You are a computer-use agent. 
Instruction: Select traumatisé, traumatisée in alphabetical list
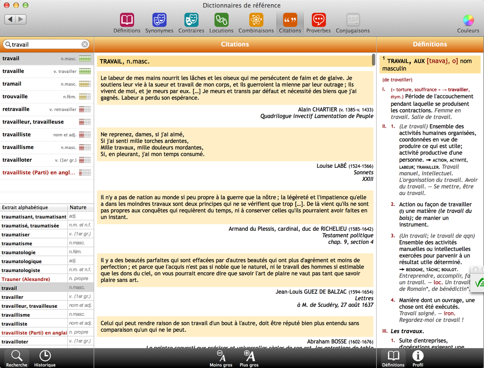pos(47,226)
